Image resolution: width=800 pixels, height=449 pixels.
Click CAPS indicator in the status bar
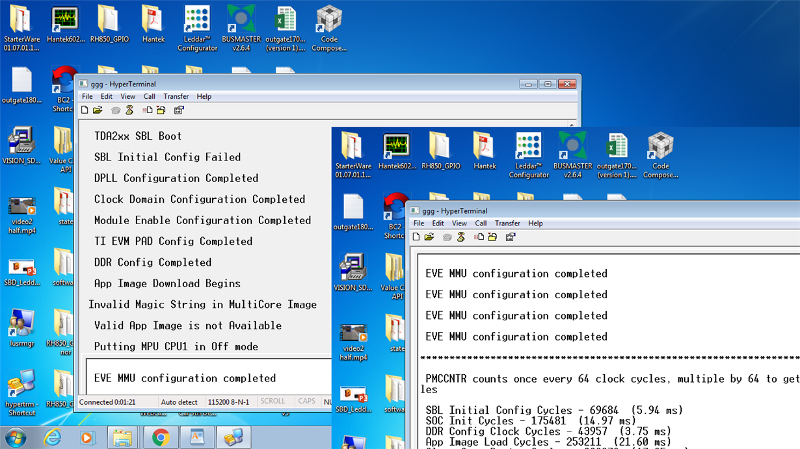(x=307, y=402)
